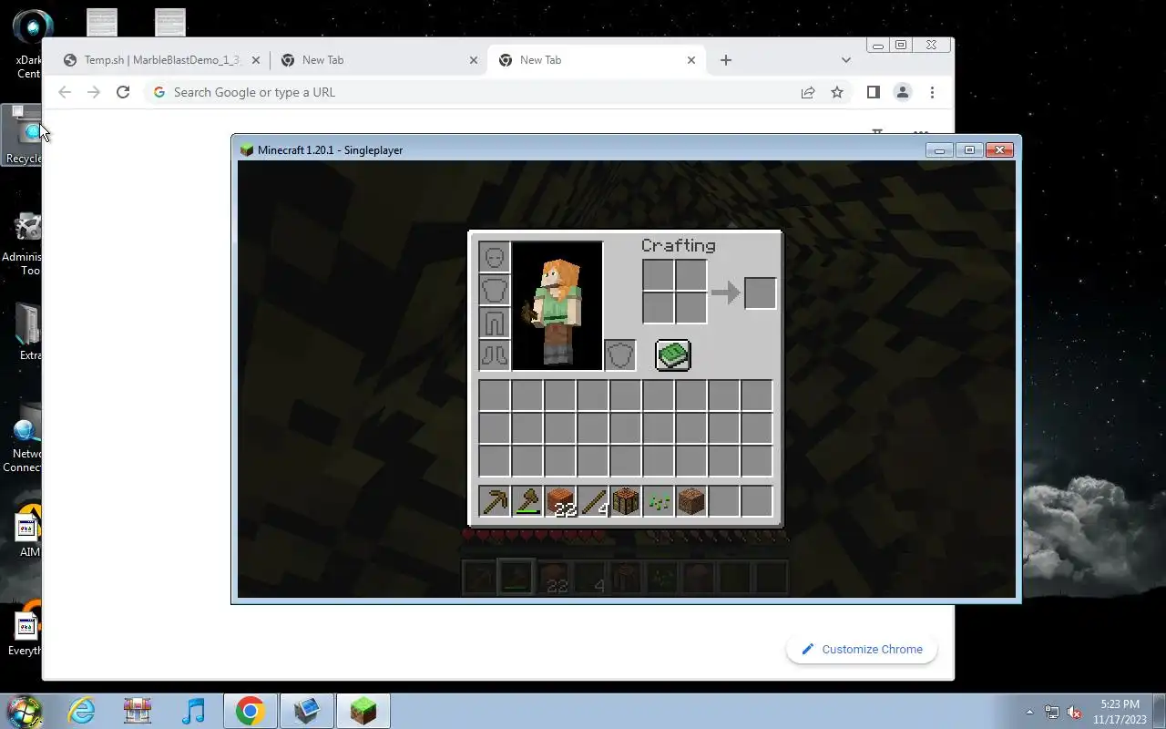Screen dimensions: 1166x729
Task: Click Customize Chrome button
Action: [x=862, y=649]
